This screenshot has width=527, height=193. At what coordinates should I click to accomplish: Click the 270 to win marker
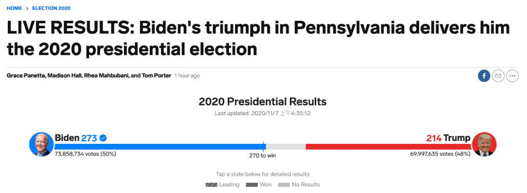(x=263, y=156)
